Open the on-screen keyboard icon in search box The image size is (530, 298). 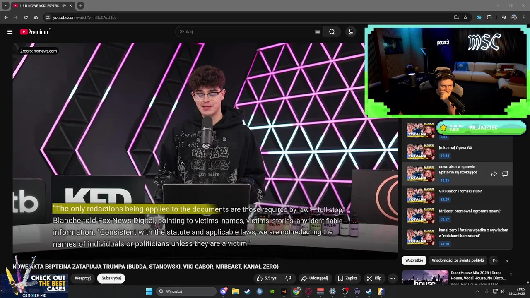318,32
